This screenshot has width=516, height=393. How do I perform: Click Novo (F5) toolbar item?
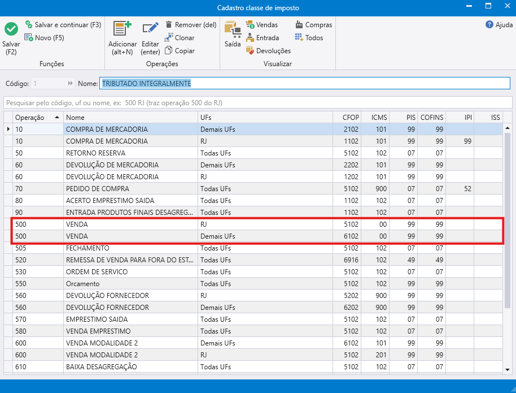(45, 37)
